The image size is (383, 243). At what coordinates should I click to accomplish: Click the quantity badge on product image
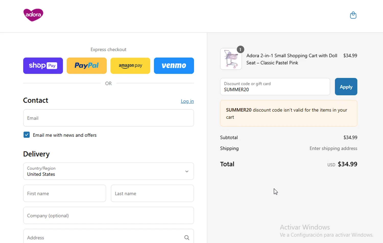[x=240, y=49]
